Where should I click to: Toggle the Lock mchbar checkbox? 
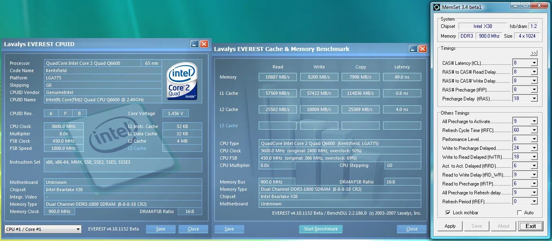448,213
